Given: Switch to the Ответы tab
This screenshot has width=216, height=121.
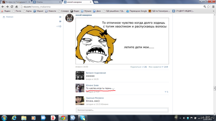Looking at the screenshot, I should [47, 2].
